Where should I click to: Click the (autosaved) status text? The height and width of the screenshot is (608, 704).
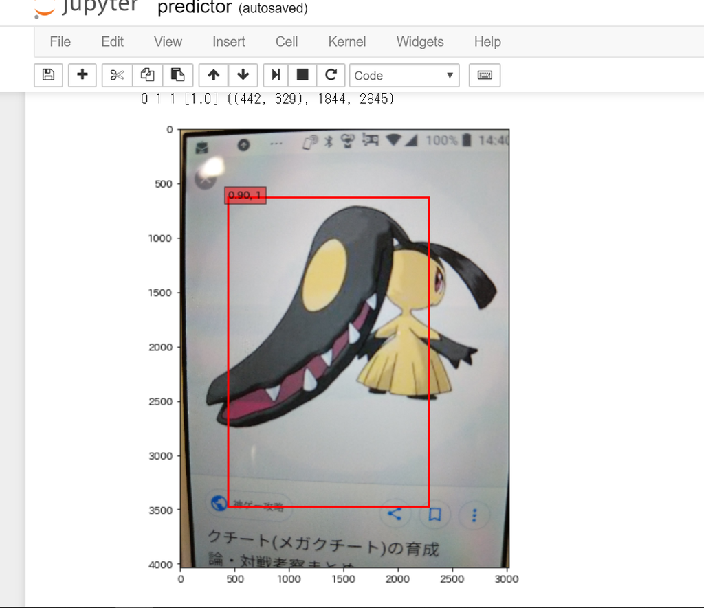(274, 8)
